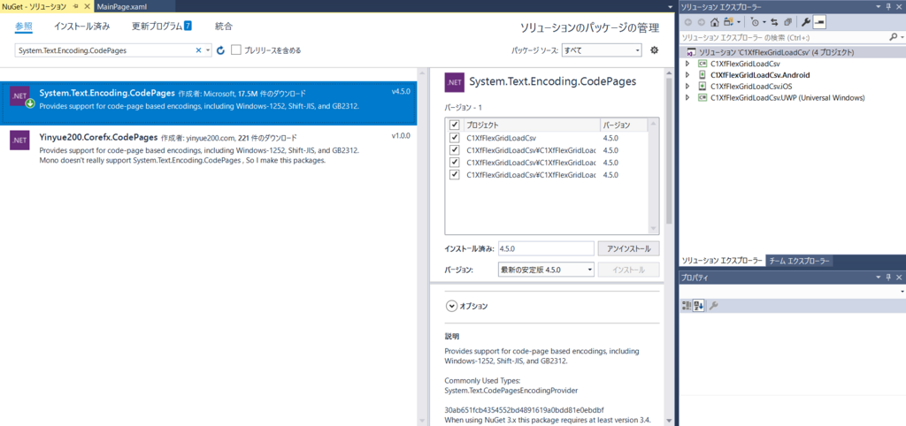Click the プロジェクト column header in project list

(x=532, y=125)
